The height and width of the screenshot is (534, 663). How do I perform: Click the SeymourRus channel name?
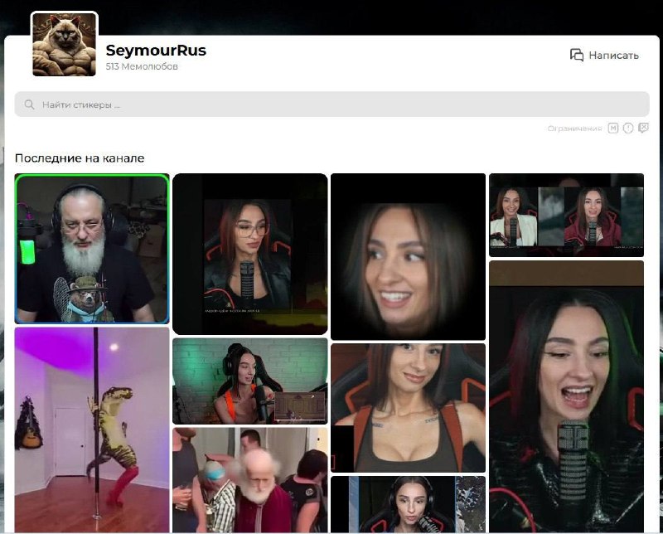click(x=156, y=51)
